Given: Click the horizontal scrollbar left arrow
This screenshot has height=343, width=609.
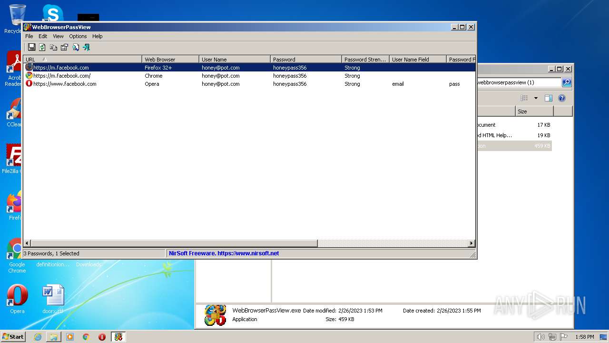Looking at the screenshot, I should pyautogui.click(x=27, y=243).
